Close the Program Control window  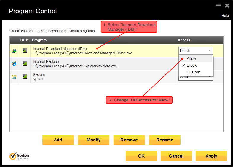point(227,6)
